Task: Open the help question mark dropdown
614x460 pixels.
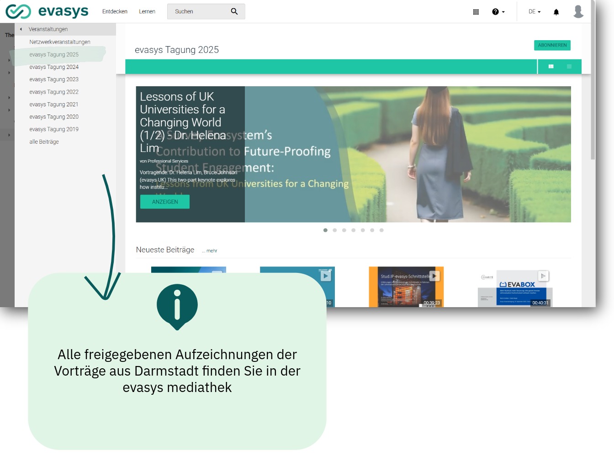Action: coord(498,12)
